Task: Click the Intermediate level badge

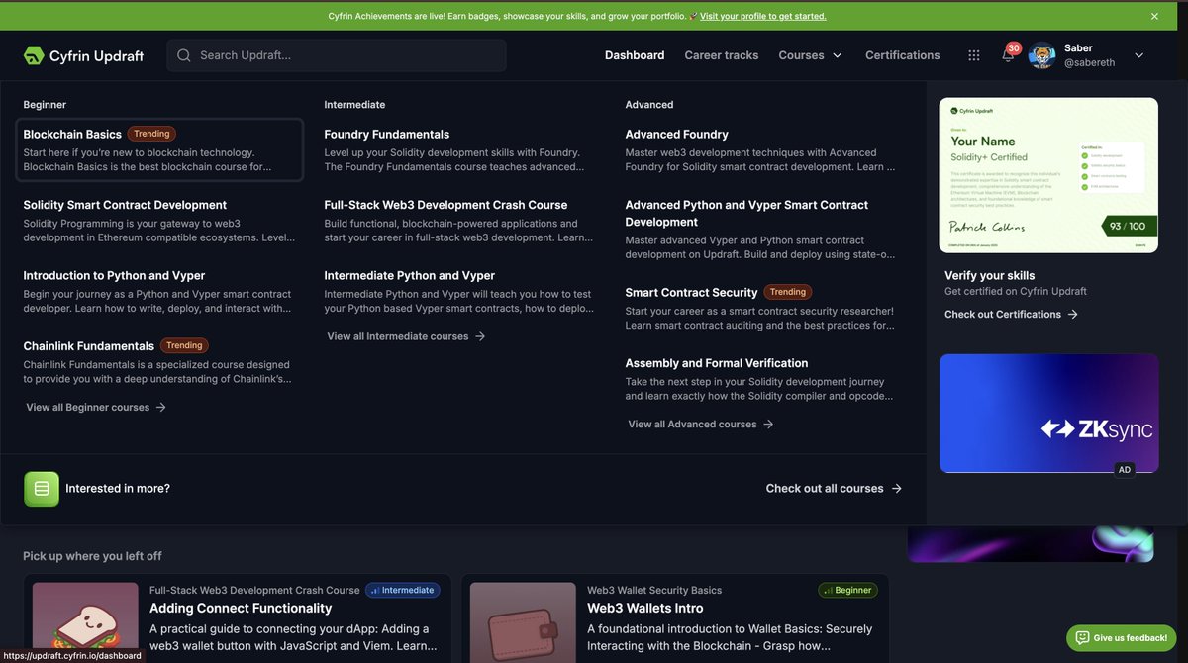Action: pos(403,590)
